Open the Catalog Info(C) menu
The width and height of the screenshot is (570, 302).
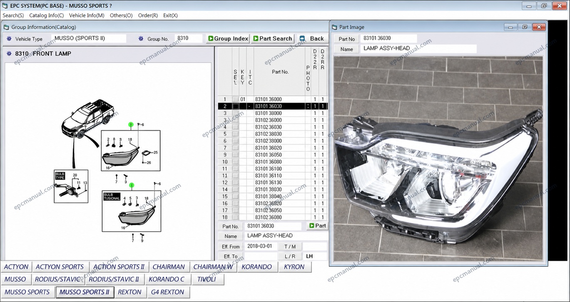coord(47,15)
